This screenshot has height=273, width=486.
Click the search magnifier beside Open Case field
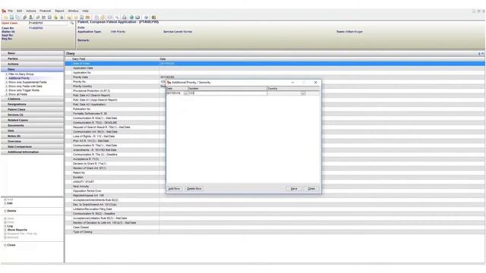pyautogui.click(x=72, y=23)
